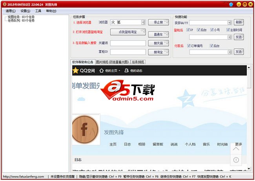The image size is (255, 181).
Task: Click the scrollbar down arrow in preview
Action: 249,169
